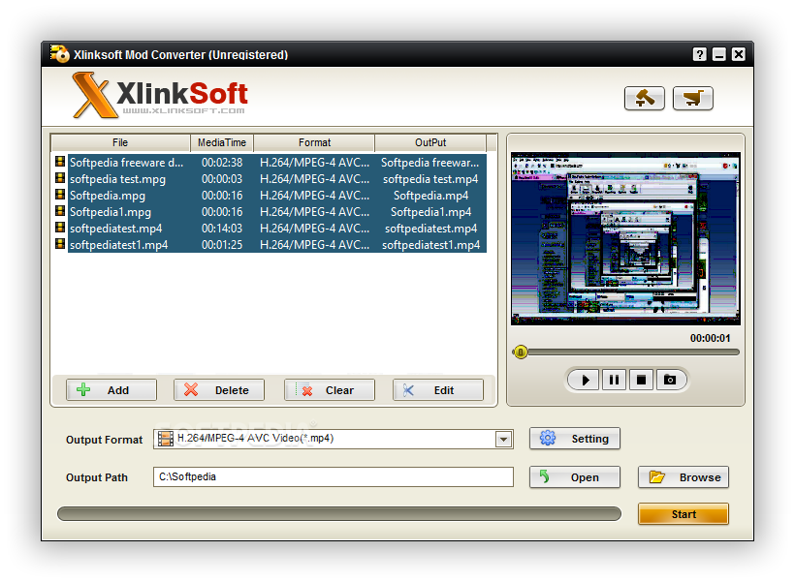
Task: Click the Output Path text field
Action: (334, 477)
